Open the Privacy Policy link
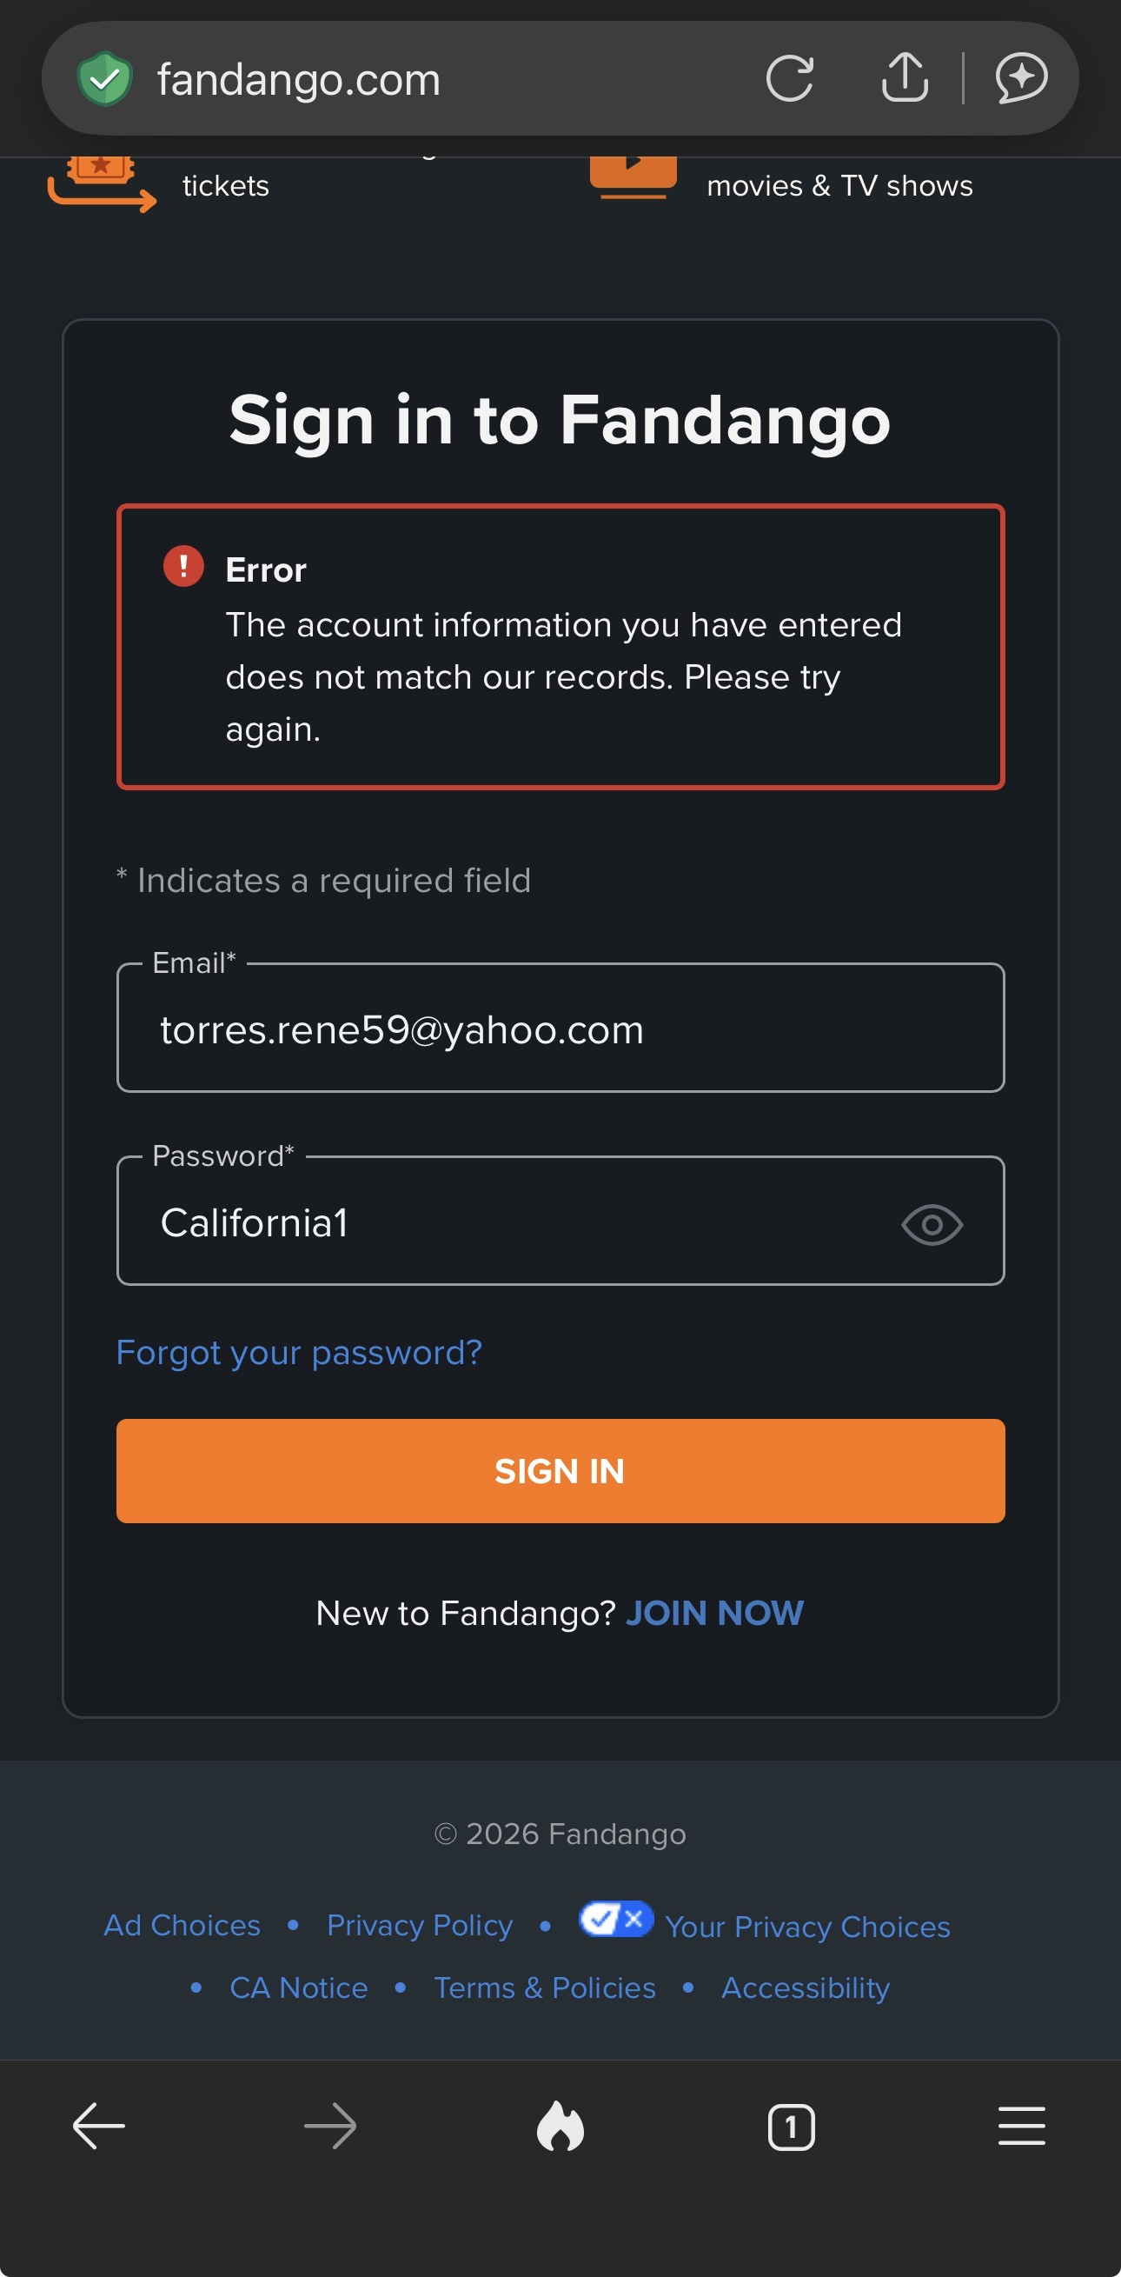1121x2277 pixels. pos(420,1925)
